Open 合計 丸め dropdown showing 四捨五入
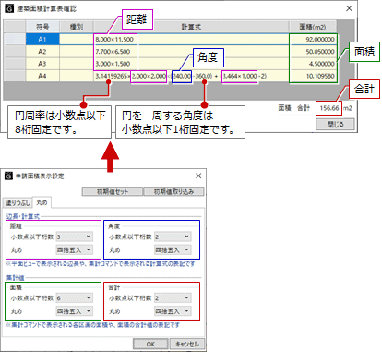The image size is (382, 352). click(173, 311)
